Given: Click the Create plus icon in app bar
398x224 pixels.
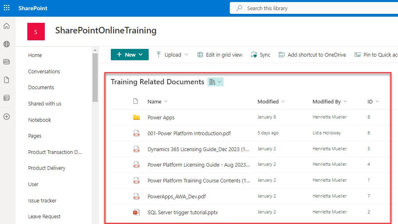Looking at the screenshot, I should tap(7, 116).
